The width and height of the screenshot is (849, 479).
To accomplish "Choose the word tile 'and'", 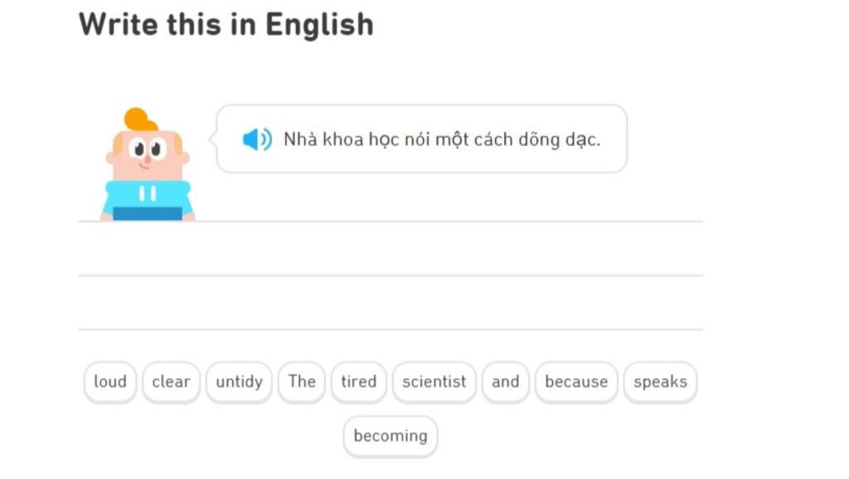I will (505, 382).
